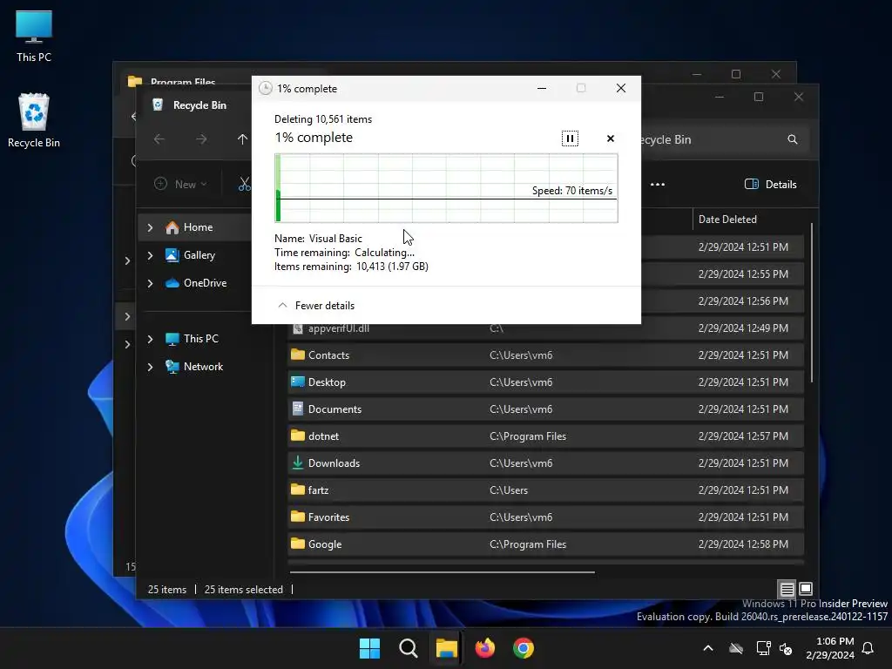Collapse the dialog with Fewer details
Screen dimensions: 892x669
pos(315,306)
